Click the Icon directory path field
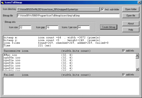Viewport: 142px width, 98px height. (x=58, y=9)
